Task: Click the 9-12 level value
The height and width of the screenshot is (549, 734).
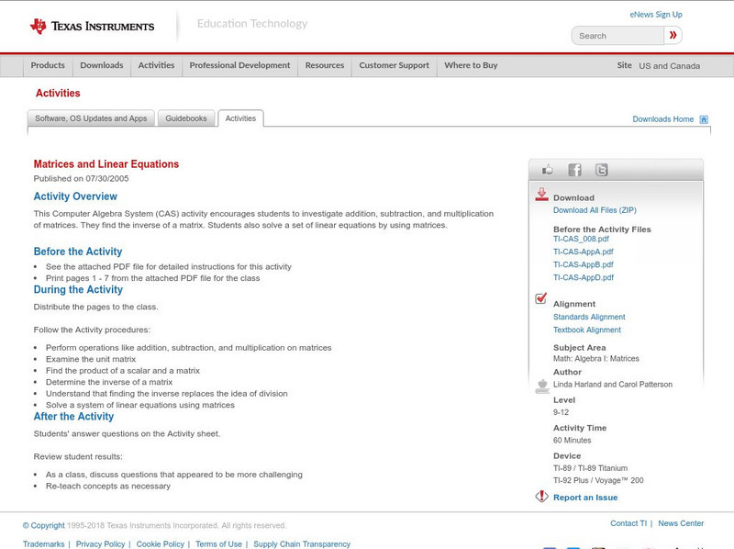Action: tap(561, 412)
